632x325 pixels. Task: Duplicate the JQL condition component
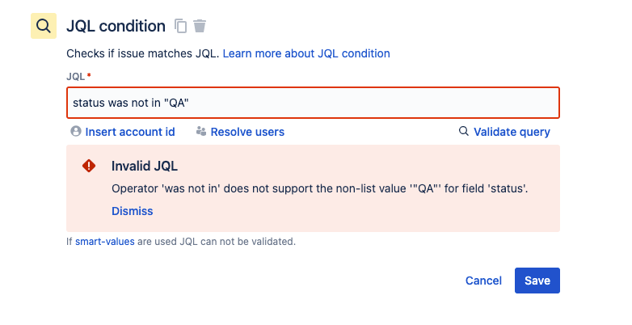pyautogui.click(x=181, y=27)
